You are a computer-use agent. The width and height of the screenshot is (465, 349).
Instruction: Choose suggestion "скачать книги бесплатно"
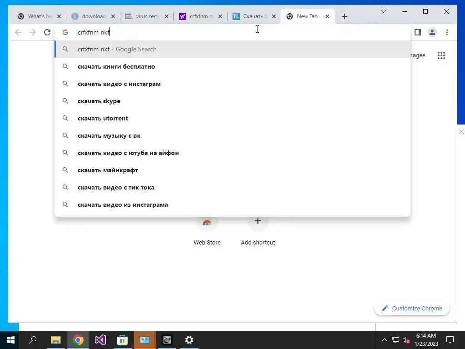tap(232, 66)
